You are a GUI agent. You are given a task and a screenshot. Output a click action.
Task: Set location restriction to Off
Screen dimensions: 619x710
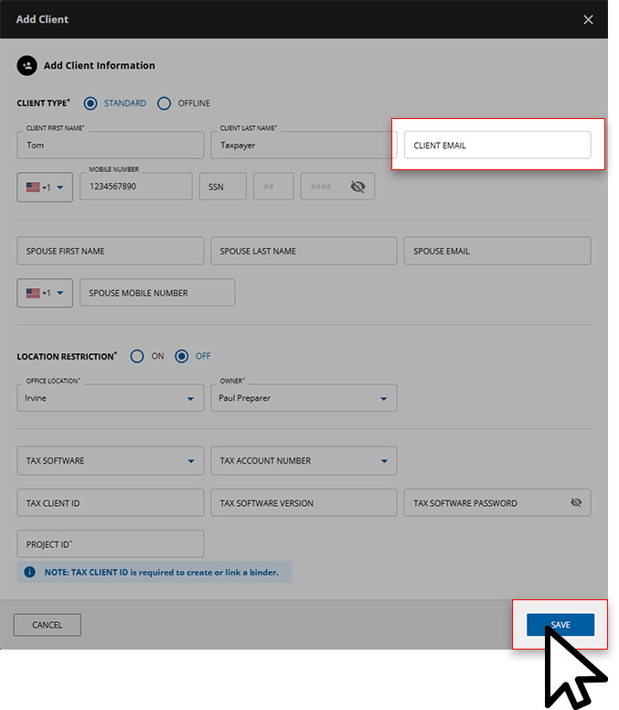(181, 356)
